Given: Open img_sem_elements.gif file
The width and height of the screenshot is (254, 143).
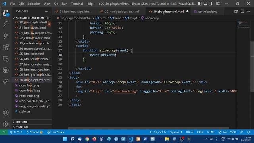Looking at the screenshot, I should click(35, 106).
